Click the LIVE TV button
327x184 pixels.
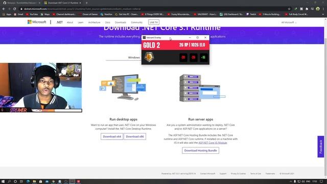pyautogui.click(x=154, y=22)
